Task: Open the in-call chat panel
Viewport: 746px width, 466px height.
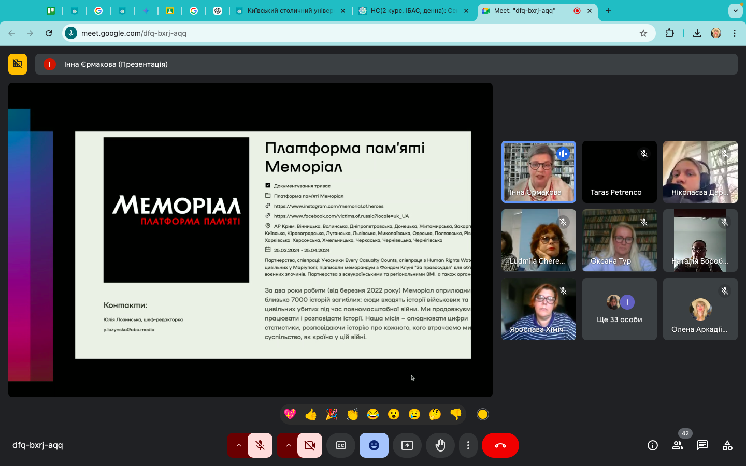Action: point(702,445)
